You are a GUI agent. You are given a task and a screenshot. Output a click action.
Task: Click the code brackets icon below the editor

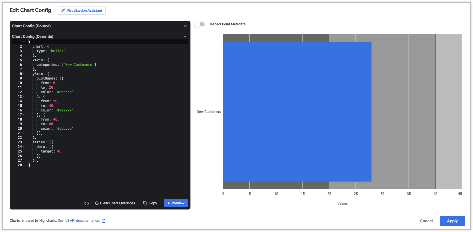click(87, 203)
